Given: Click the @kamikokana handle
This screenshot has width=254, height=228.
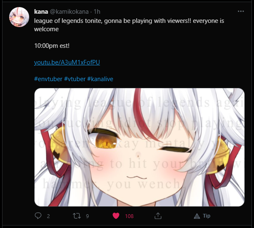Looking at the screenshot, I should pyautogui.click(x=69, y=12).
